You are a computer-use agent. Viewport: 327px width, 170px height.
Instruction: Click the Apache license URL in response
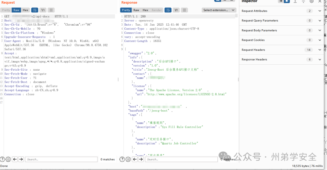point(187,94)
